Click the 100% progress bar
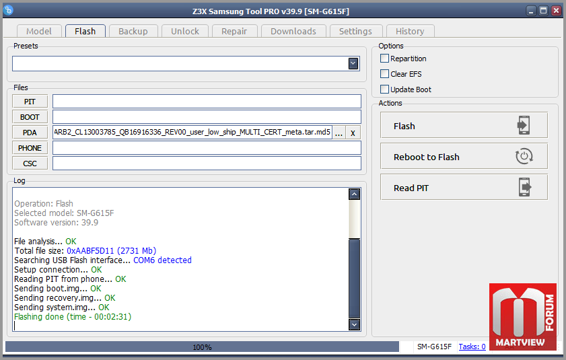 [x=202, y=347]
